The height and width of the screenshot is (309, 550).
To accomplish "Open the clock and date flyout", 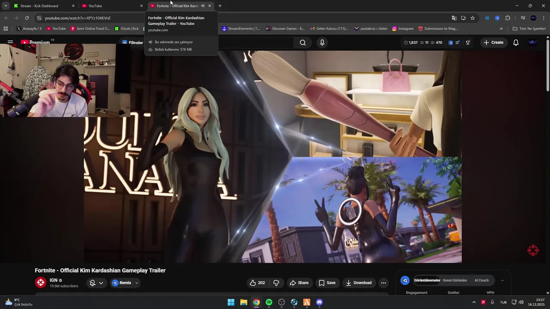I will tap(536, 302).
